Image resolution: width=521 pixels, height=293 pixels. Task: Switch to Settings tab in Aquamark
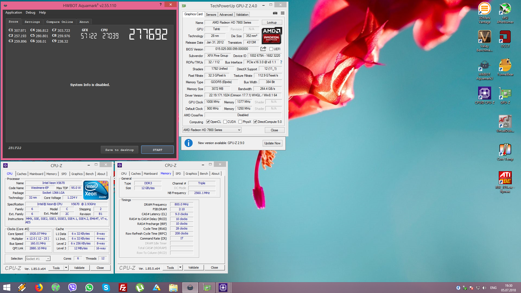tap(32, 22)
